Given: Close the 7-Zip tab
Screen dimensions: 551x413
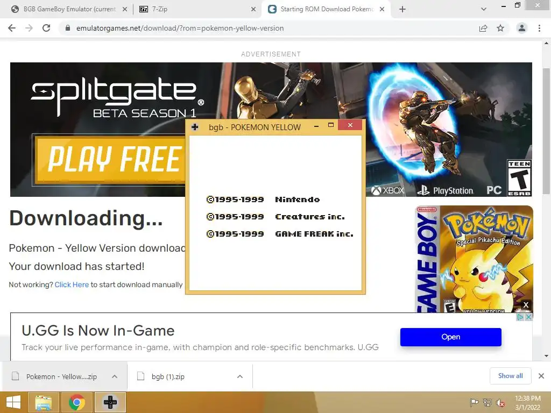Looking at the screenshot, I should pyautogui.click(x=253, y=10).
